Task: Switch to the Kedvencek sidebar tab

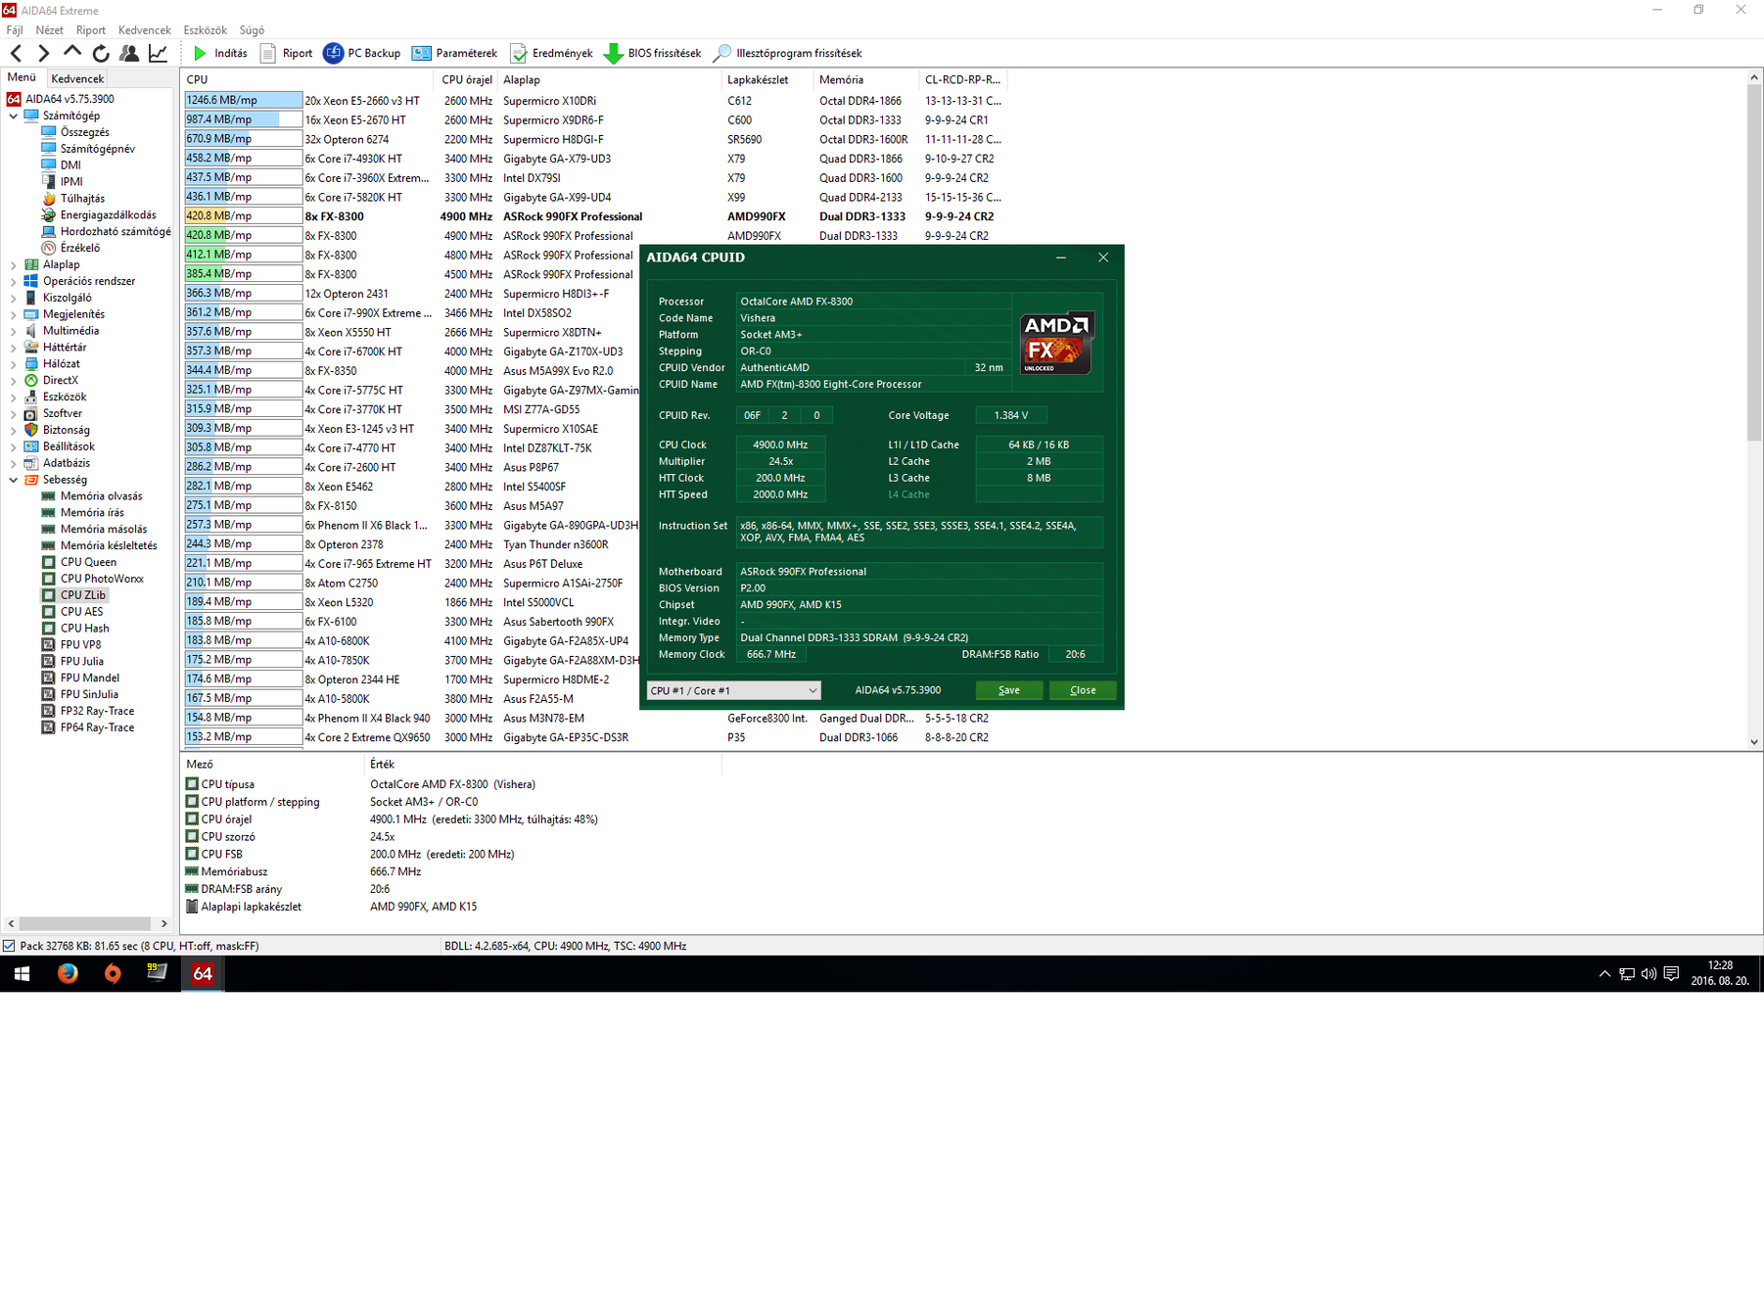Action: [77, 78]
